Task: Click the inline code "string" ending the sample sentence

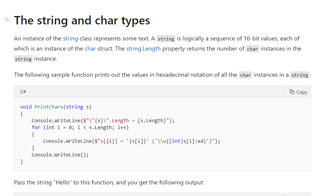Action: (300, 75)
